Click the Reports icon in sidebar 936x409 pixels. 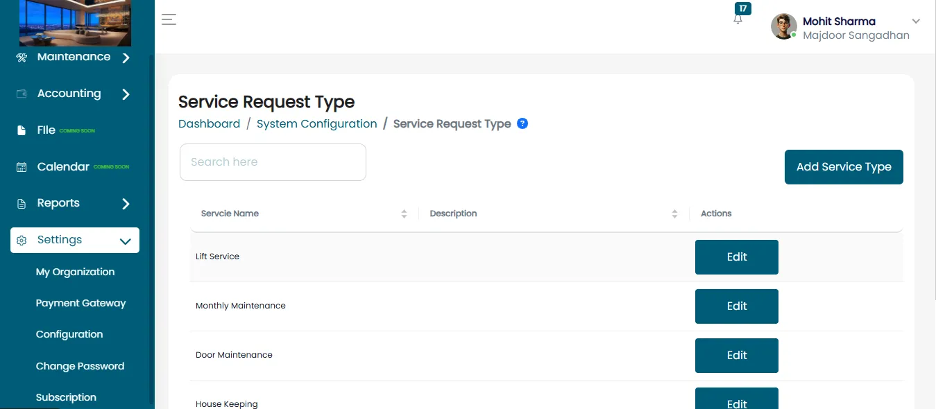coord(22,204)
